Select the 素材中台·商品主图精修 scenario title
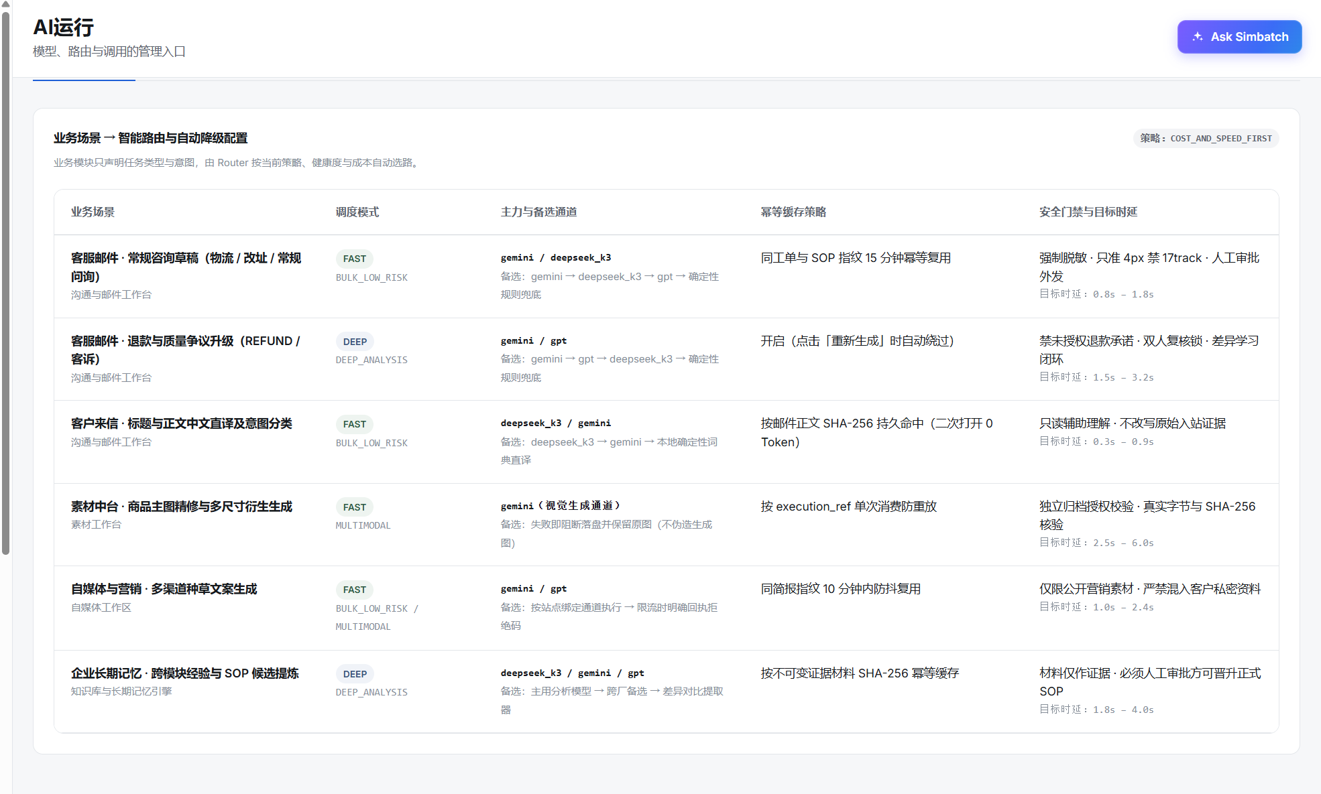 click(x=182, y=507)
